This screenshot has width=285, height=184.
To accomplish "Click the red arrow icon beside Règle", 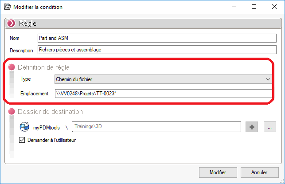I will (x=11, y=23).
